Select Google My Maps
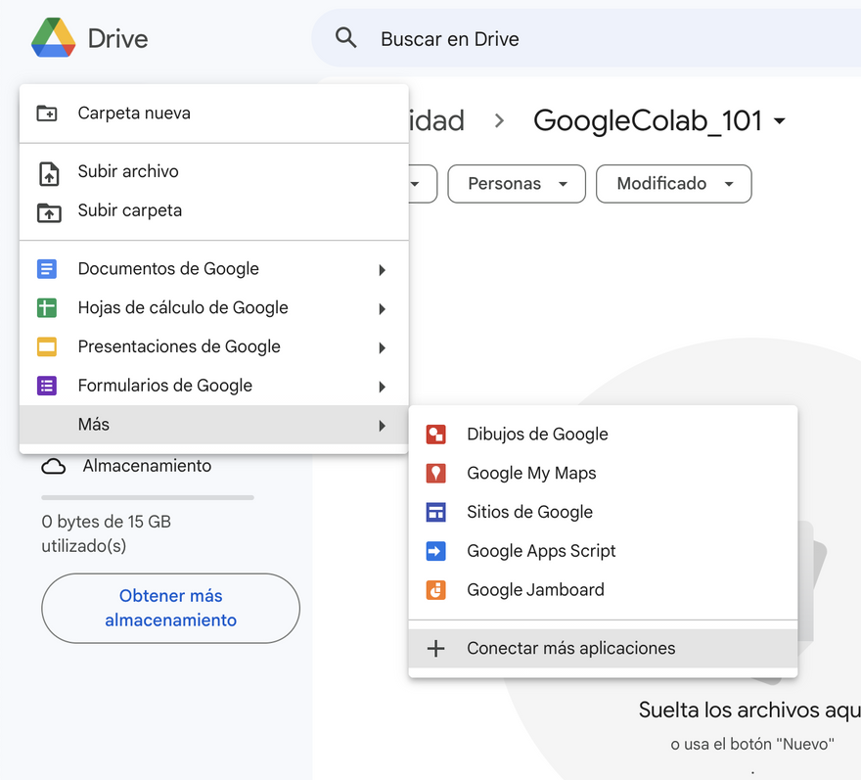The height and width of the screenshot is (780, 861). [x=603, y=473]
